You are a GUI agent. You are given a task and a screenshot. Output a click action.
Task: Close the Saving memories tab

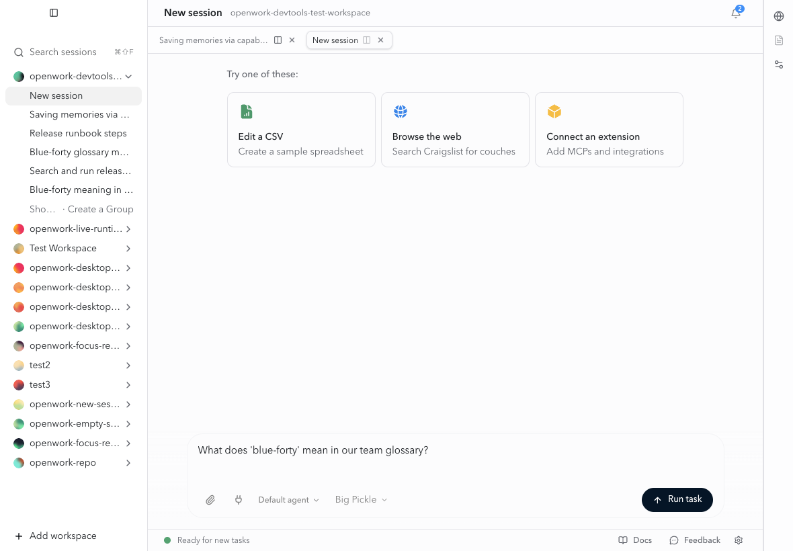tap(292, 40)
